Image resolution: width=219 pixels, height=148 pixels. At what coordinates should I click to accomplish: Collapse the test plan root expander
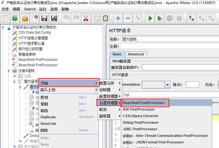(3, 27)
